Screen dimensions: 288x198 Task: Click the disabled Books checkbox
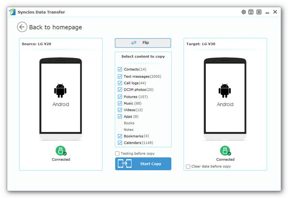coord(120,123)
